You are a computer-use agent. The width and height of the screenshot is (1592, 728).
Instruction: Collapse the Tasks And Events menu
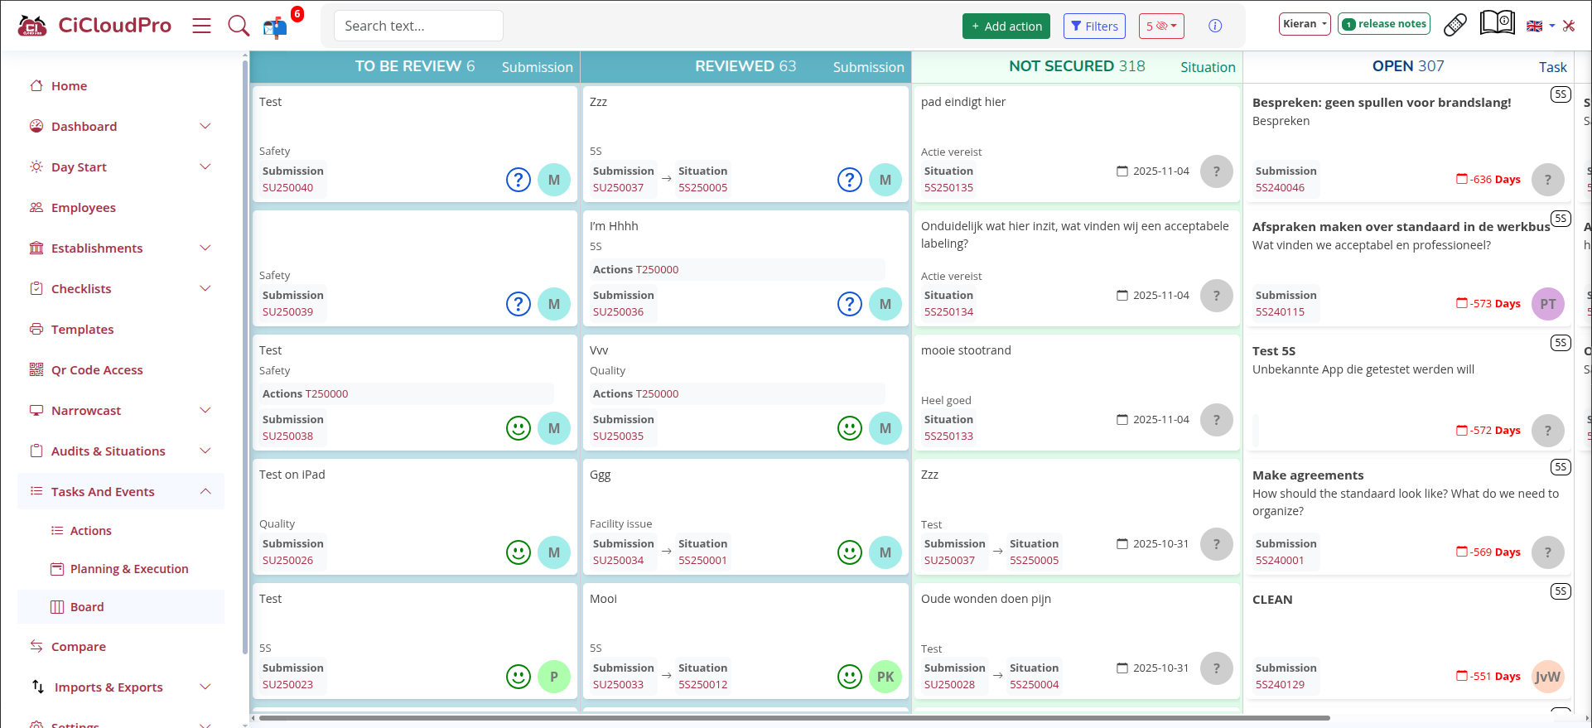121,491
